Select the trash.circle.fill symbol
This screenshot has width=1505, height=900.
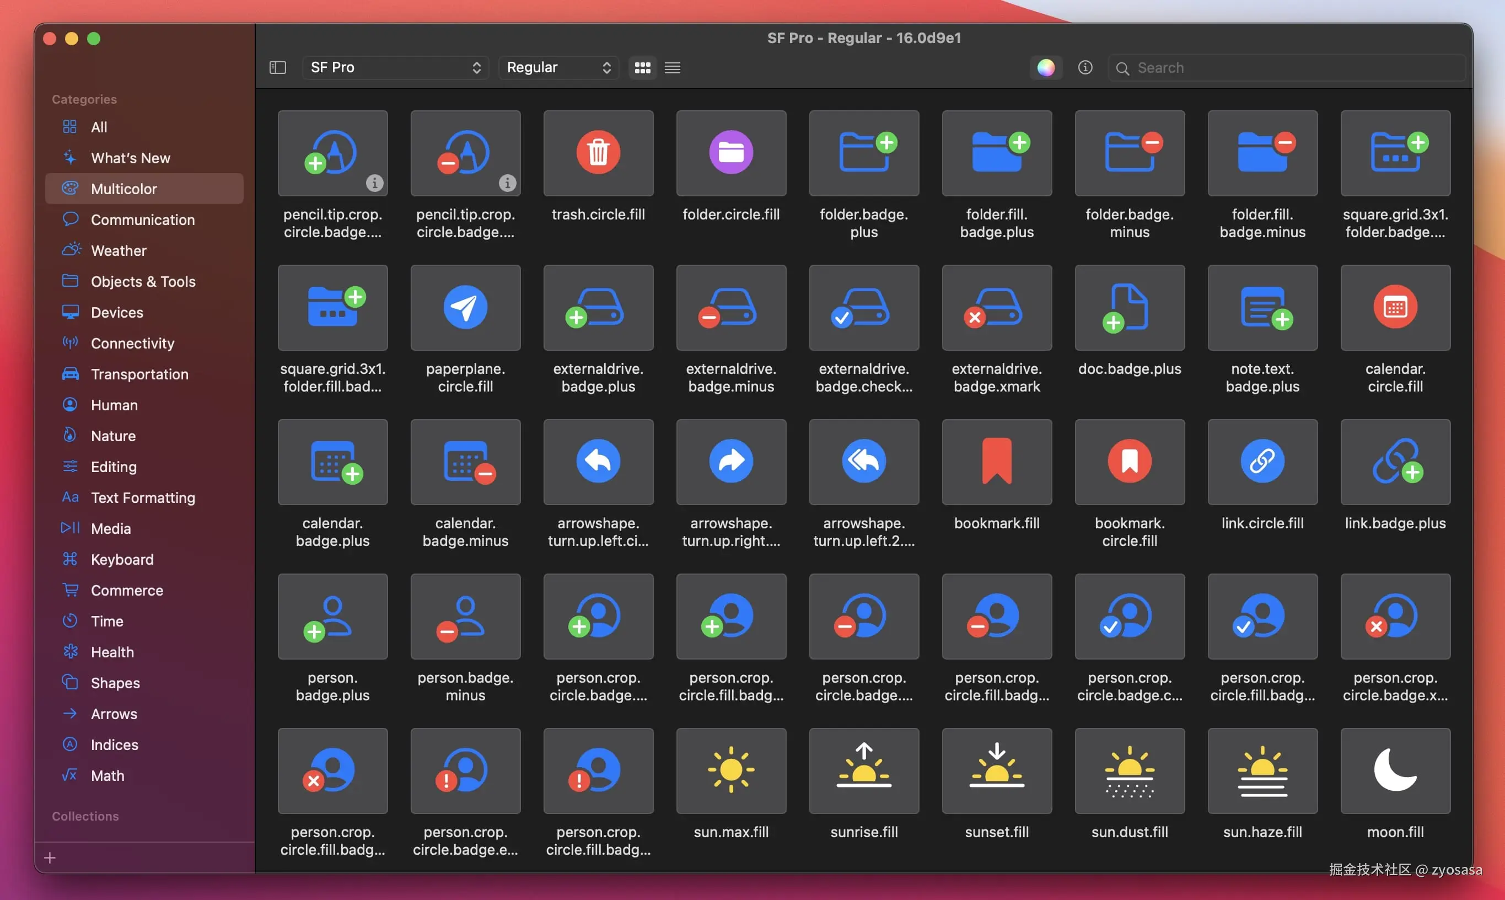598,153
